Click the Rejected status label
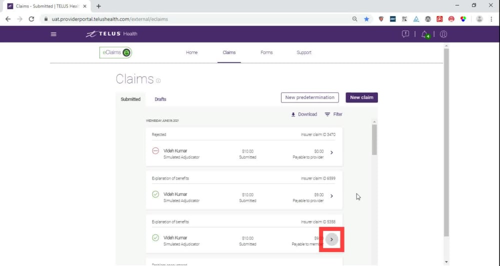This screenshot has width=500, height=266. coord(159,134)
